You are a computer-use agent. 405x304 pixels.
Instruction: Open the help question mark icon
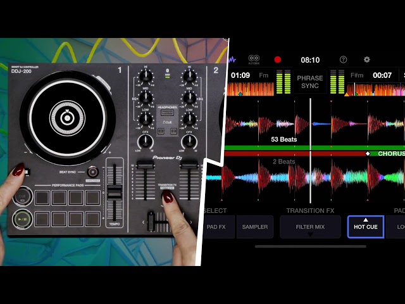point(343,60)
